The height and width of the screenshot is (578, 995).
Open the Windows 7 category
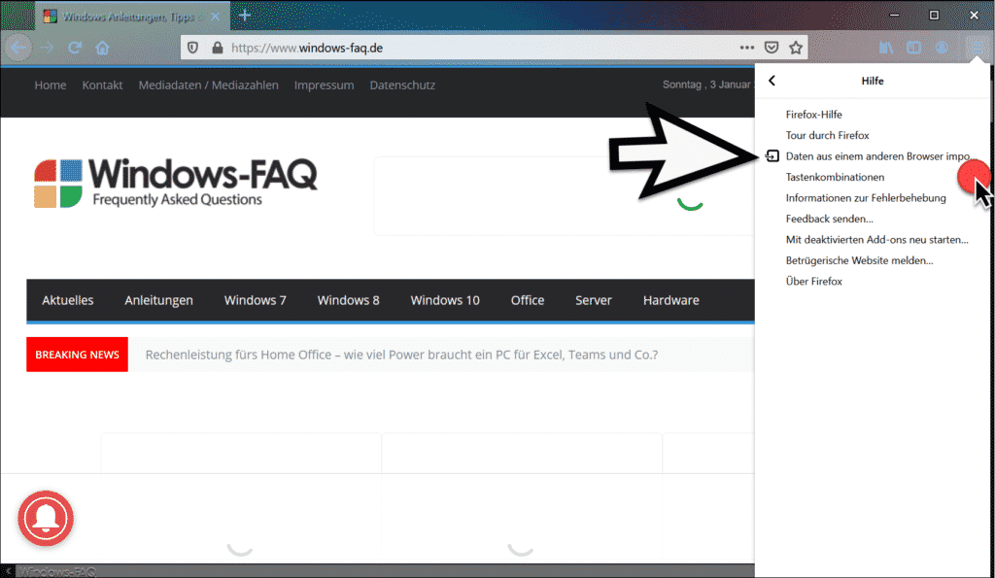tap(256, 300)
